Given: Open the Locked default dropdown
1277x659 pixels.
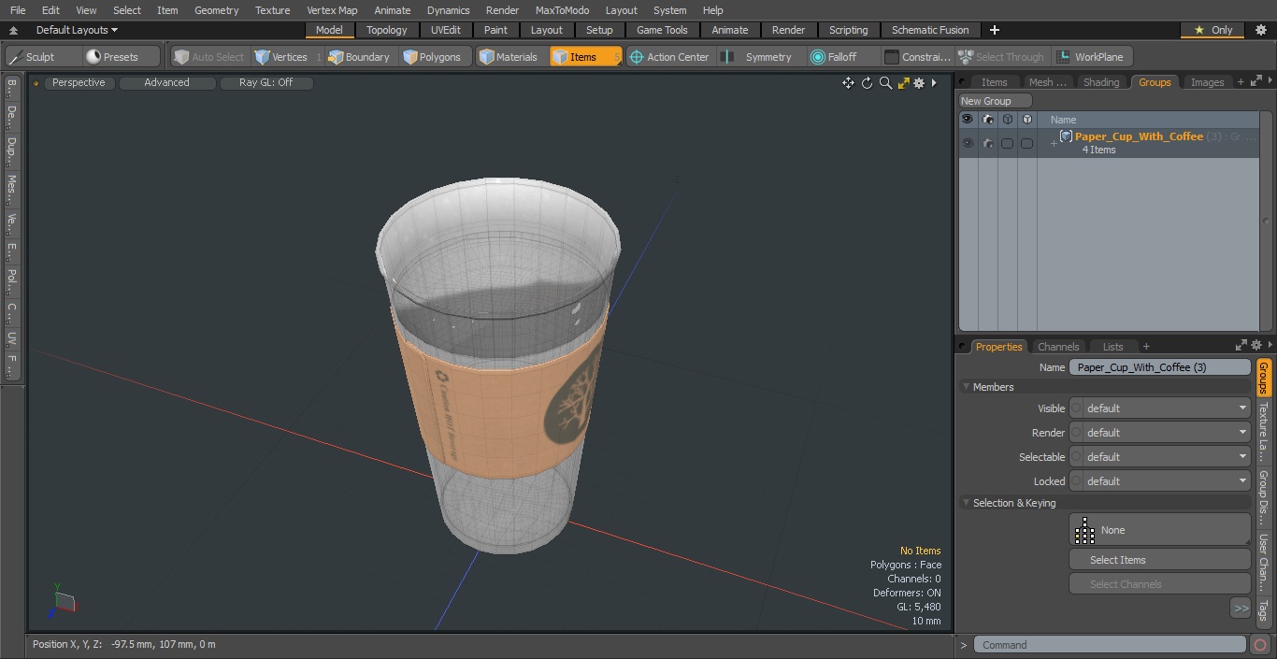Looking at the screenshot, I should 1167,481.
